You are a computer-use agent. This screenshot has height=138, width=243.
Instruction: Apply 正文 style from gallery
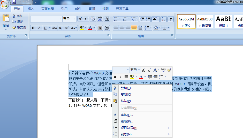186,22
